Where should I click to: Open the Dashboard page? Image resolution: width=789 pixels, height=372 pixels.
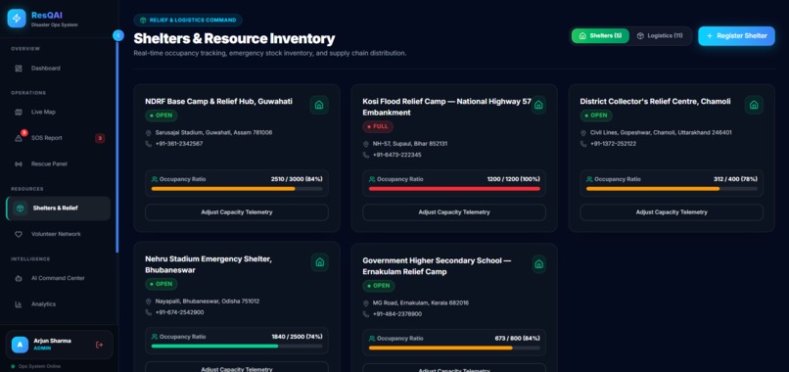click(x=59, y=68)
